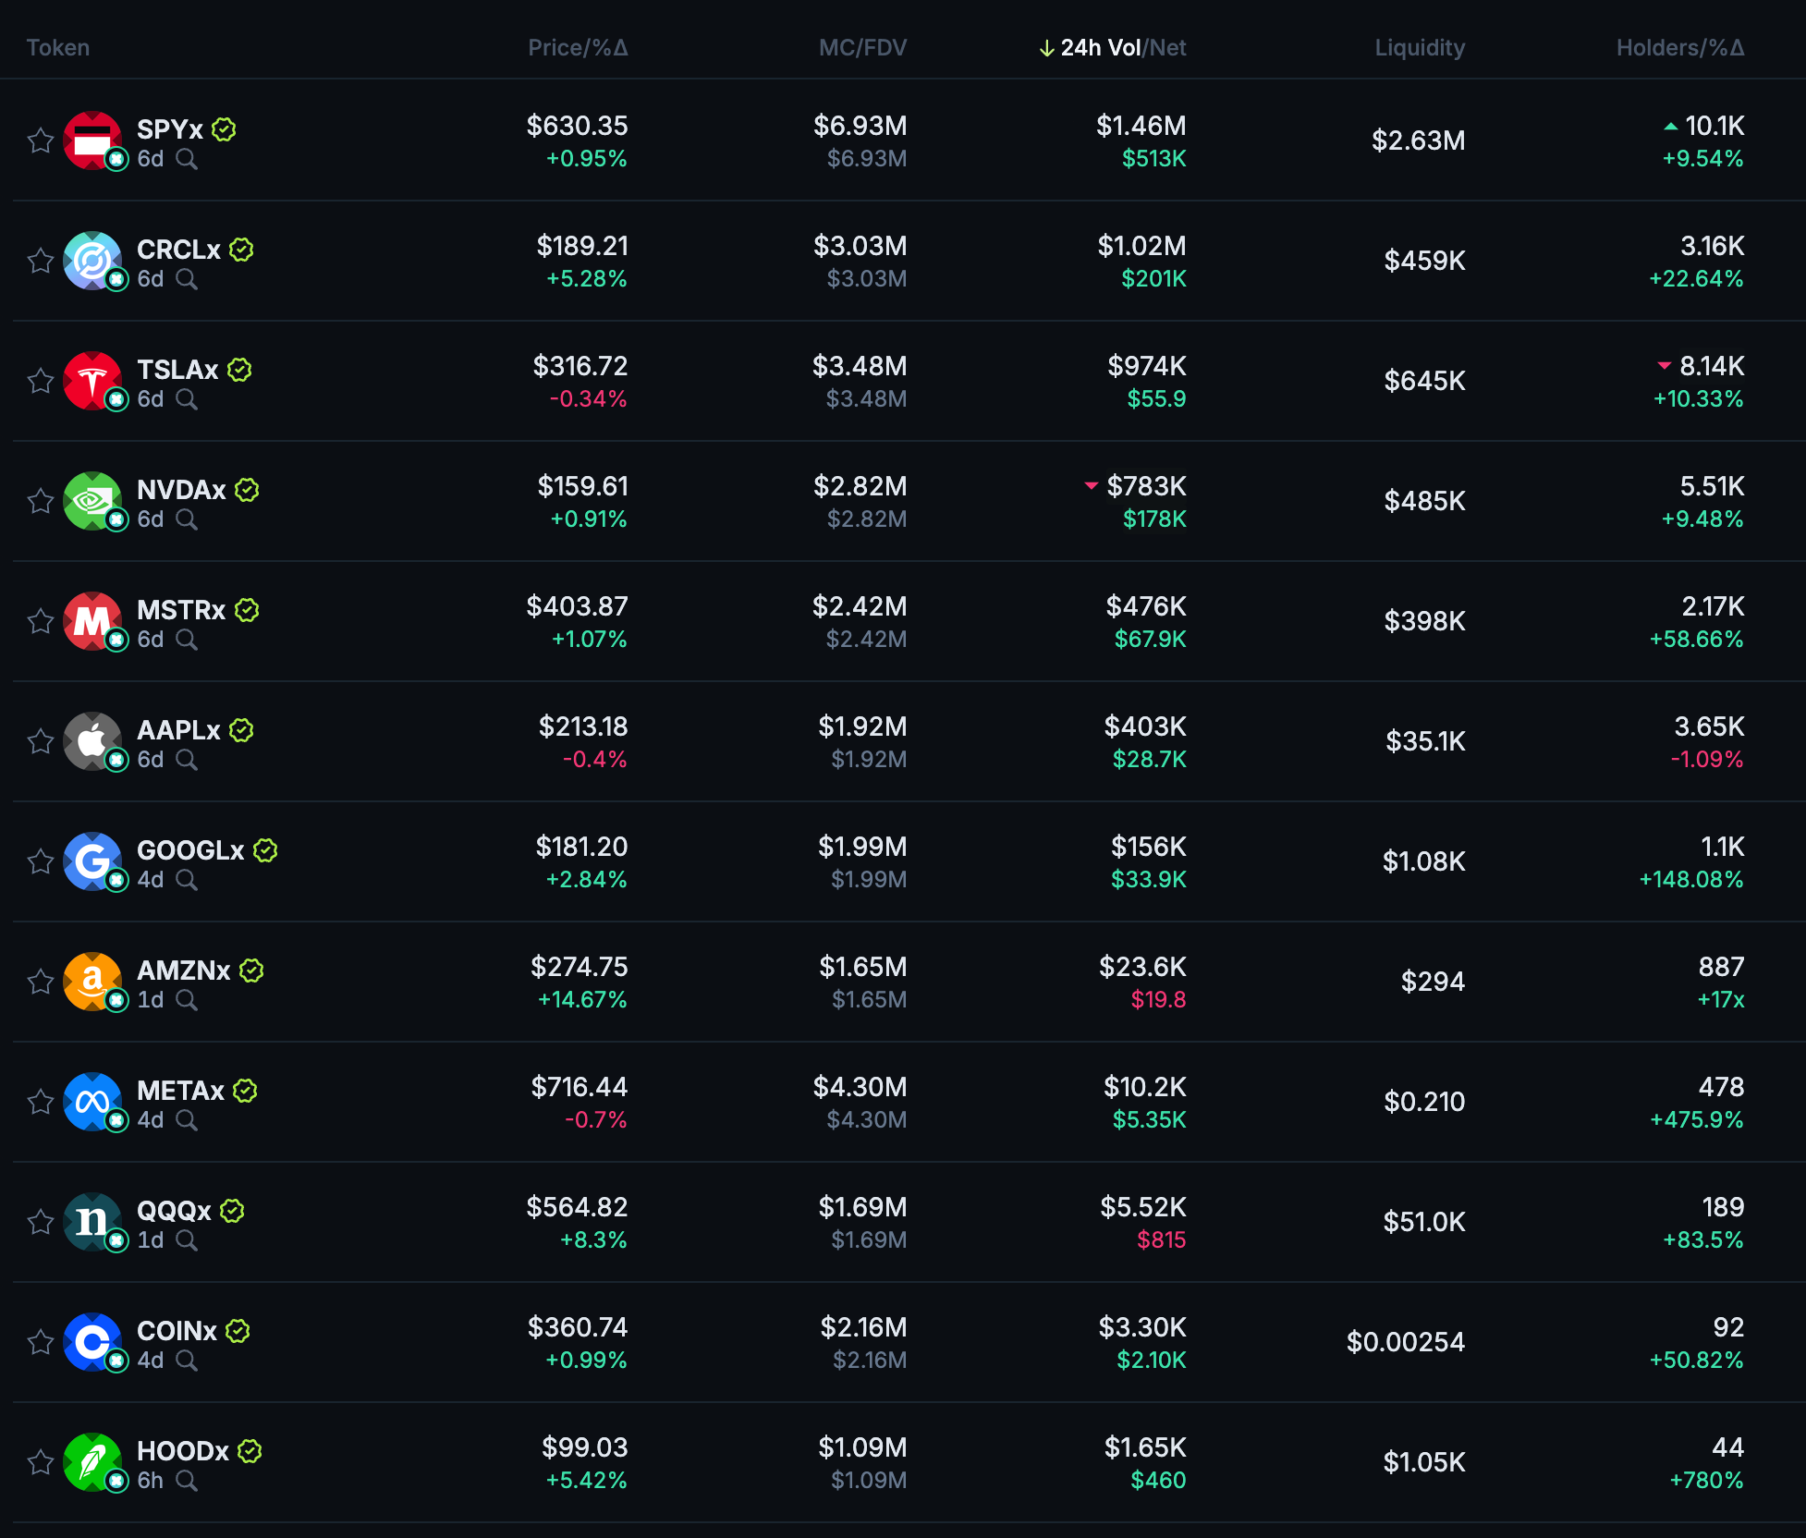Click magnifier icon under TSLAx
Viewport: 1806px width, 1538px height.
[187, 399]
